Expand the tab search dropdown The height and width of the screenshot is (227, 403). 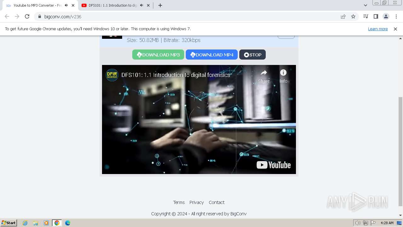(366, 5)
